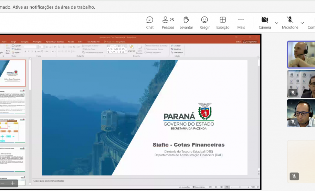Click Contorno da Forma

[154, 49]
